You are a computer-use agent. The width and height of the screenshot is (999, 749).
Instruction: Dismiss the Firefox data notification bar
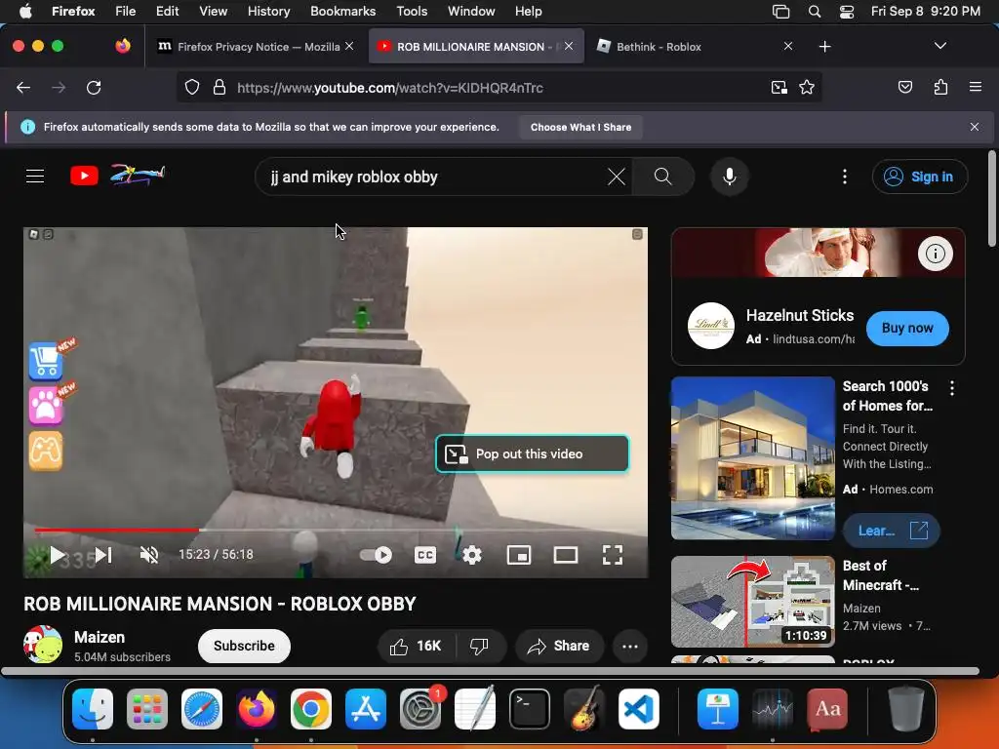click(975, 127)
